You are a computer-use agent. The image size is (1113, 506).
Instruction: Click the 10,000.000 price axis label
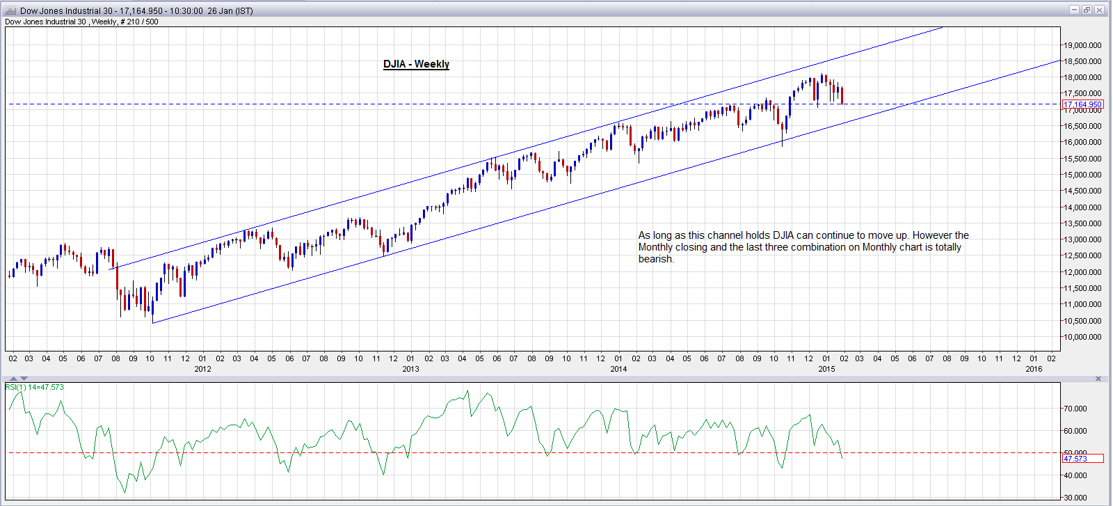[x=1082, y=337]
